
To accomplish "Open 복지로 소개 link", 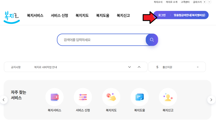I will pos(172,2).
